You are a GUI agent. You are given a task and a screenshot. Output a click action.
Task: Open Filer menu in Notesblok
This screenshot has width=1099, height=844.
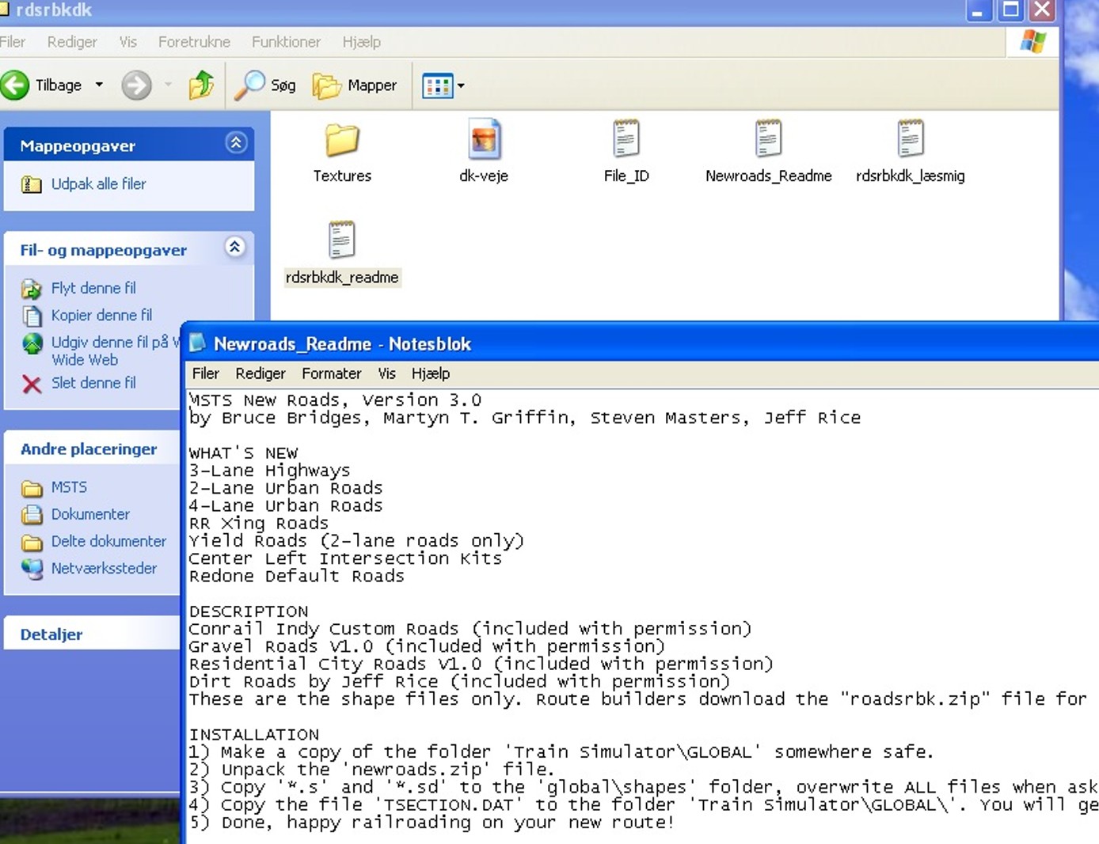(206, 373)
